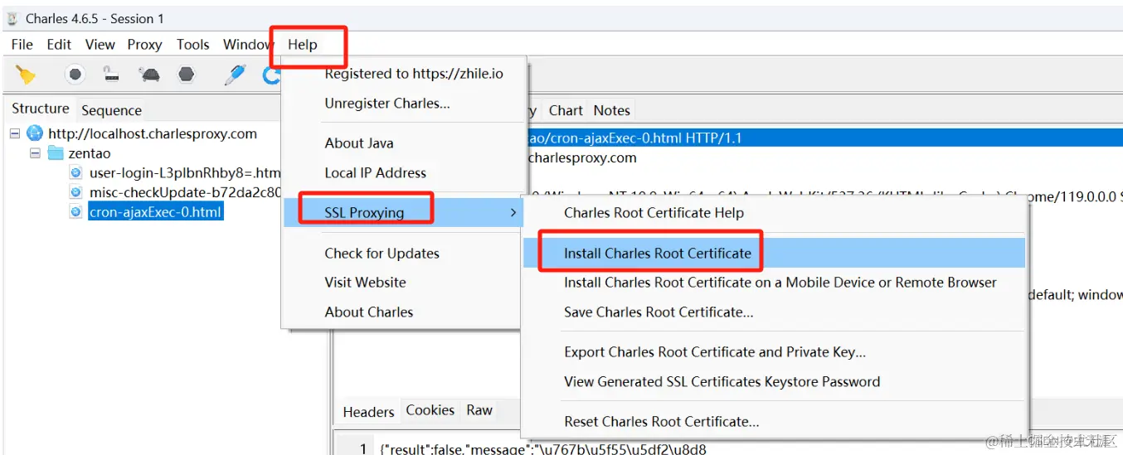1123x455 pixels.
Task: Open the Window menu
Action: pyautogui.click(x=247, y=45)
